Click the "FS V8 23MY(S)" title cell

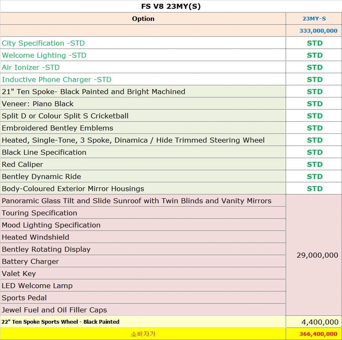[171, 6]
